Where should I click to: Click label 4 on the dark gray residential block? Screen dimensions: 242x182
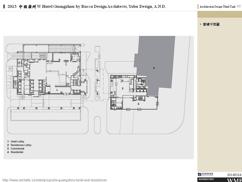[154, 68]
